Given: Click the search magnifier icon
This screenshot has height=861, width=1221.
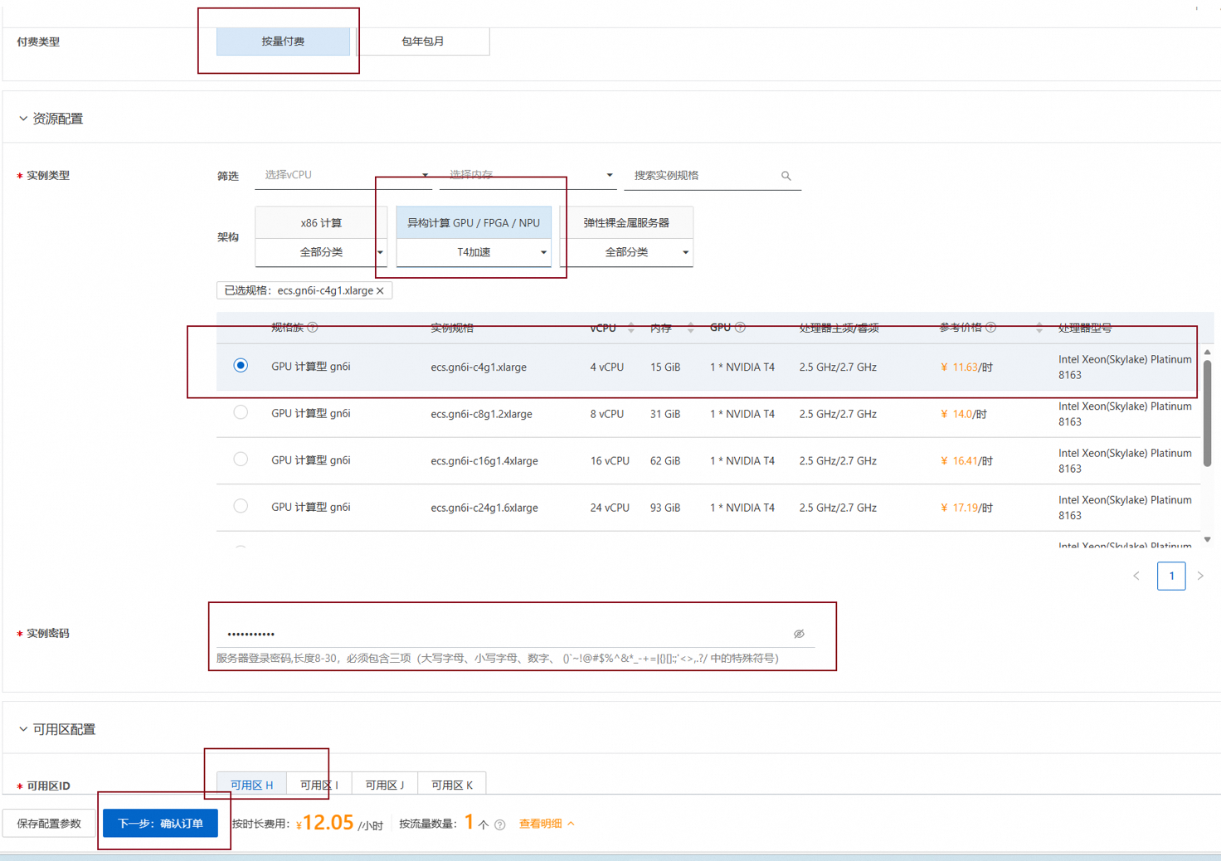Looking at the screenshot, I should pos(786,176).
